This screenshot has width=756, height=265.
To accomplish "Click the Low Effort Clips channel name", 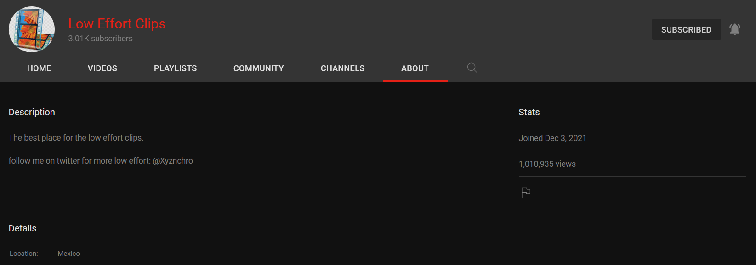I will pos(117,23).
